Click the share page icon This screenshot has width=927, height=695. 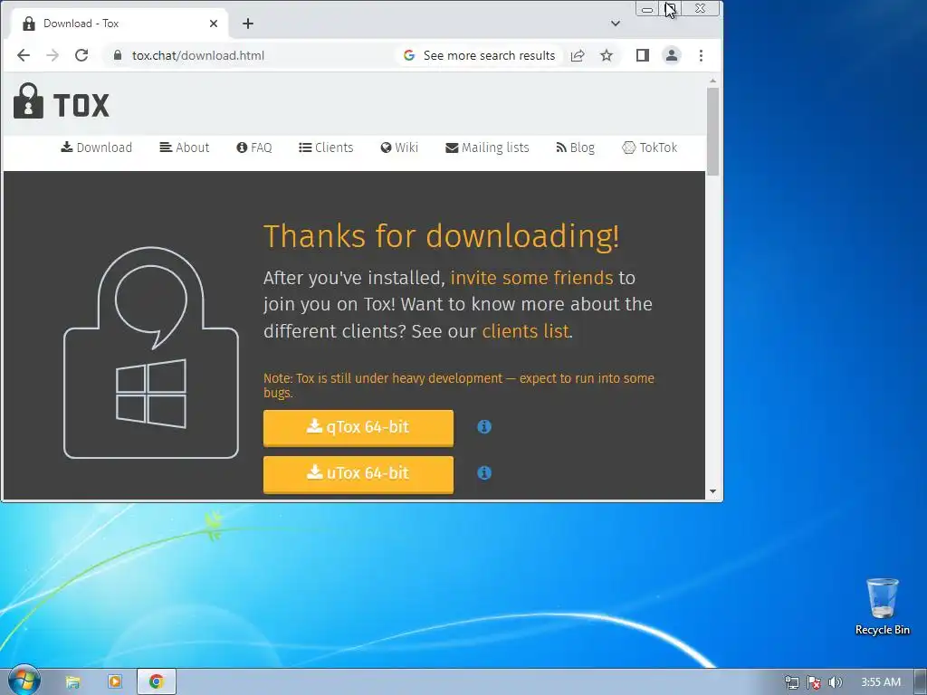tap(578, 55)
